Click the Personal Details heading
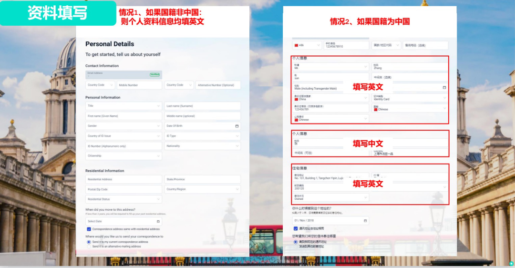The width and height of the screenshot is (515, 268). (x=110, y=44)
